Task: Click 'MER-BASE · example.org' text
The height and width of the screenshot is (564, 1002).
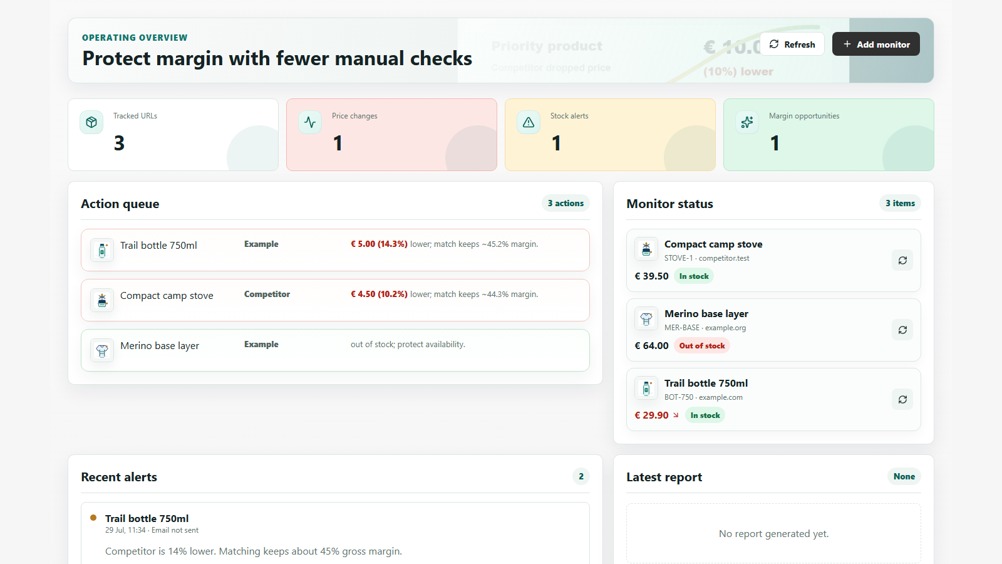Action: (705, 328)
